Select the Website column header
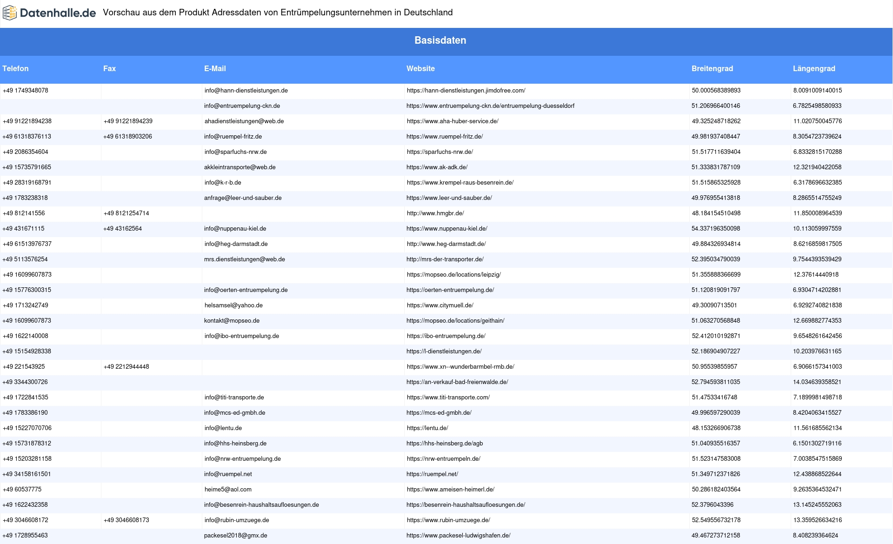 (420, 68)
